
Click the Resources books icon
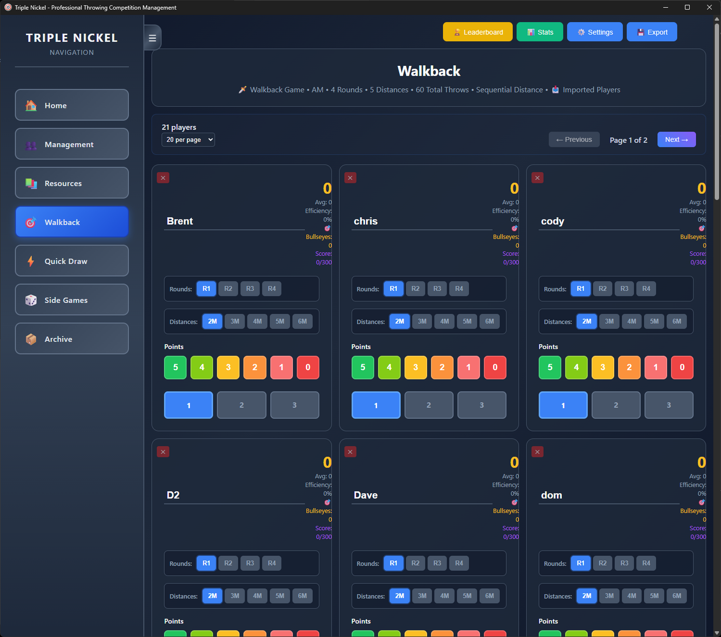click(x=31, y=183)
